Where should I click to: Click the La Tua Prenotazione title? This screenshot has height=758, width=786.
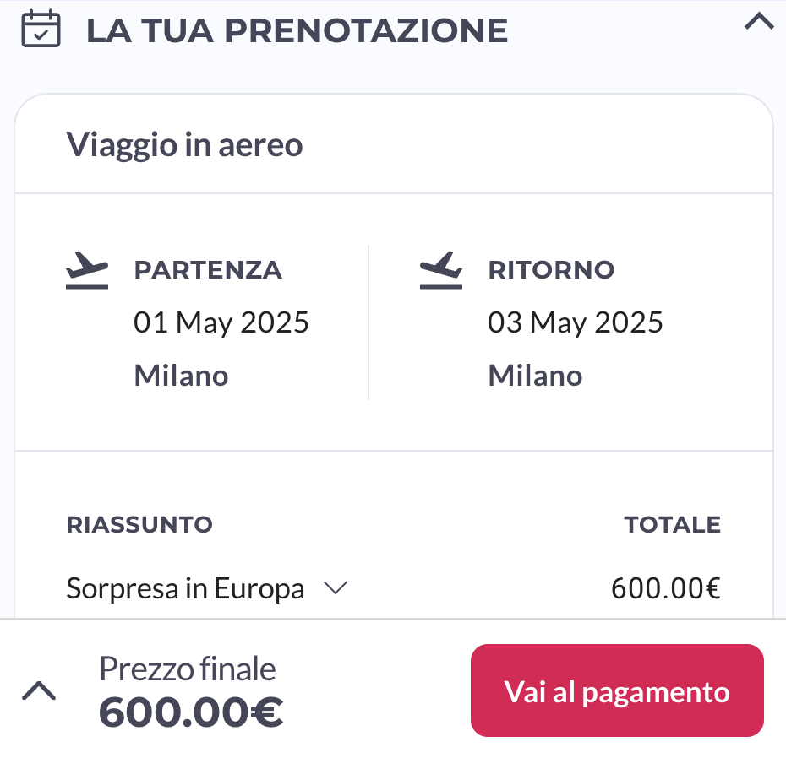click(x=297, y=30)
